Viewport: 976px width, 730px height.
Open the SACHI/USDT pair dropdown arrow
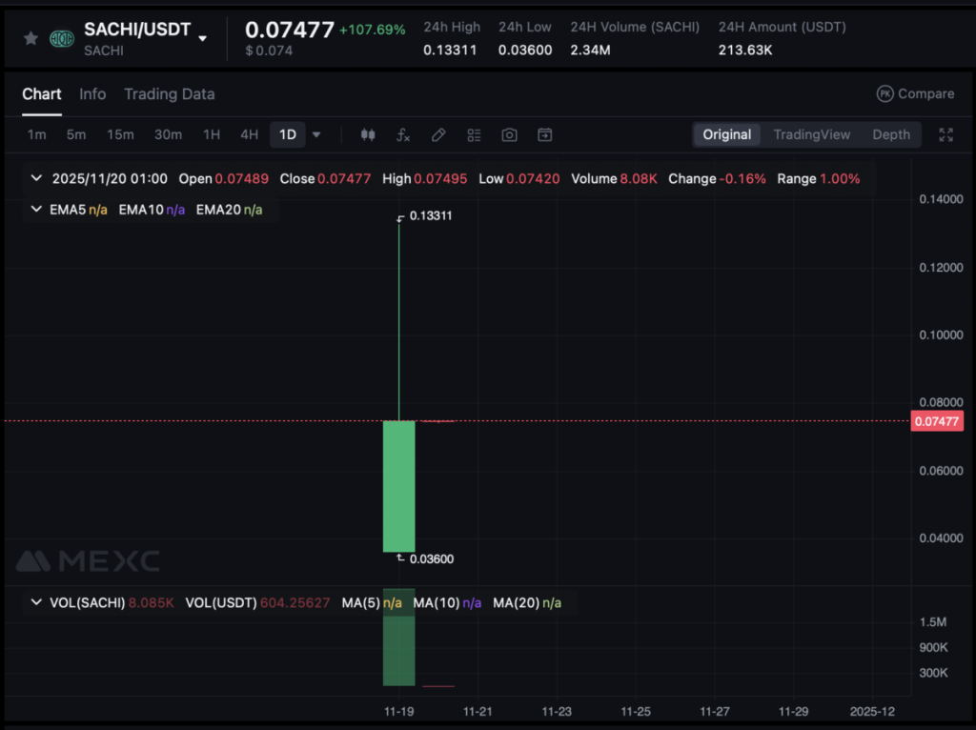[202, 38]
